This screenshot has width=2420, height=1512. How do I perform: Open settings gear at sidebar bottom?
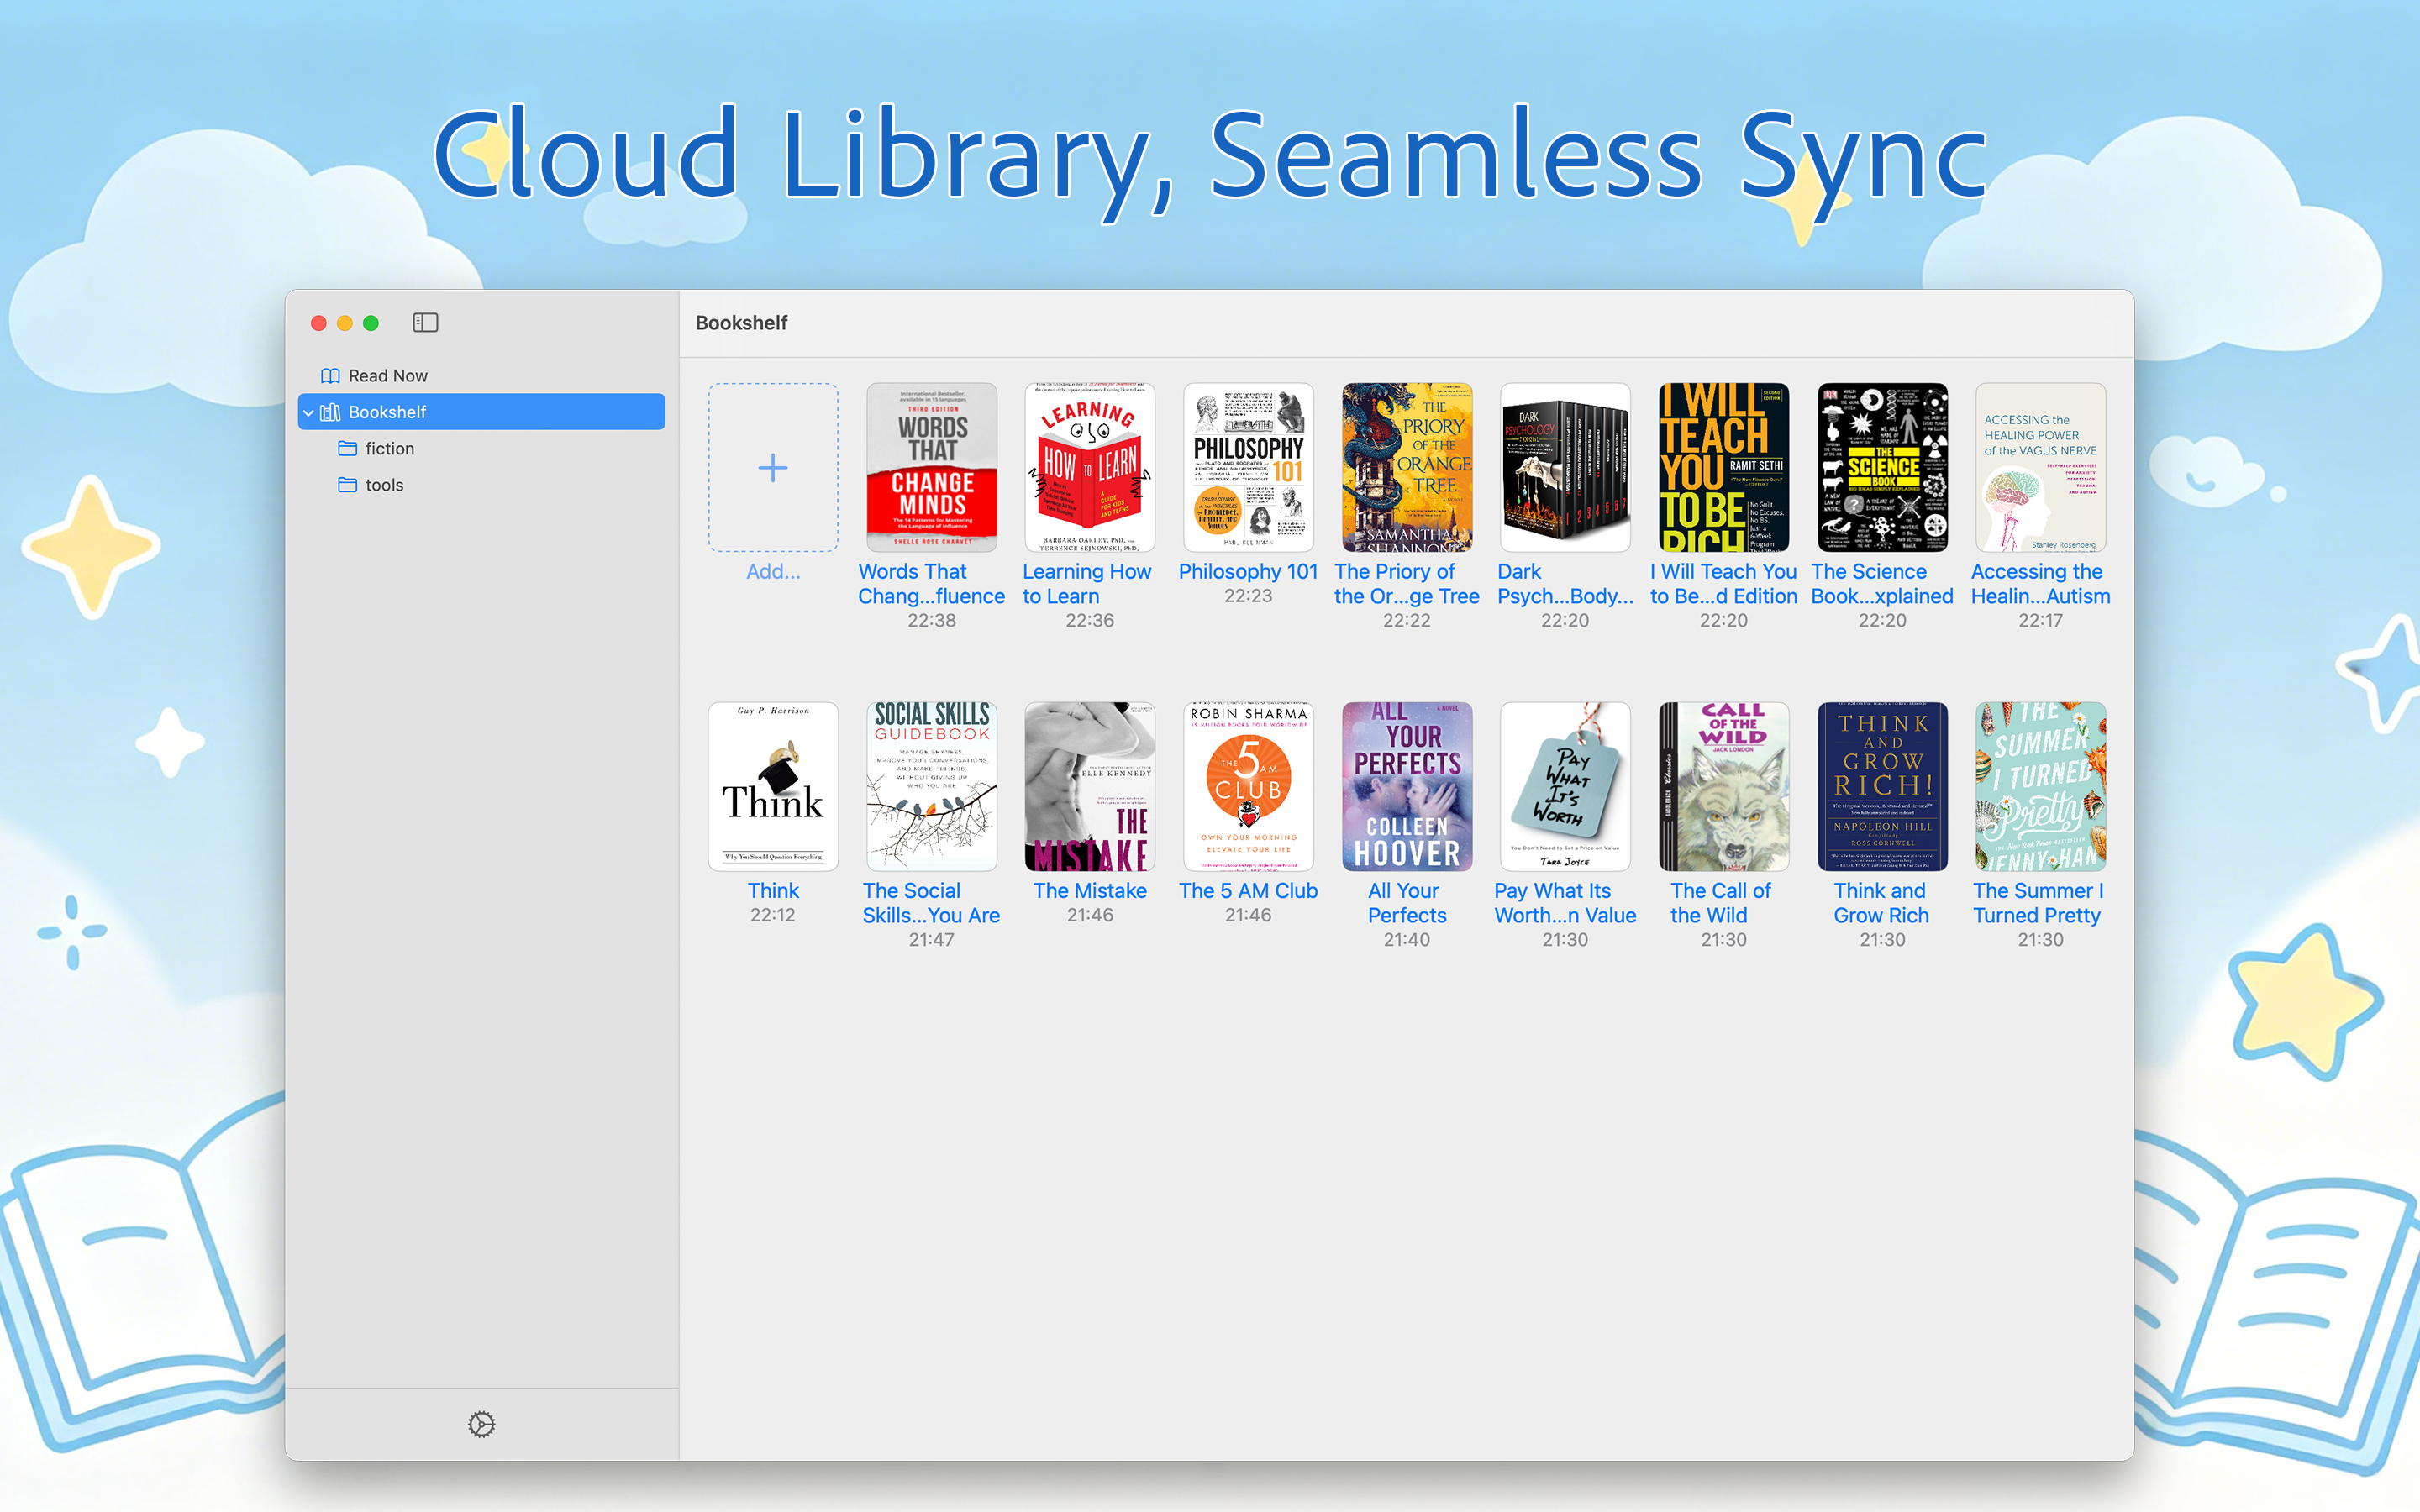(x=481, y=1424)
